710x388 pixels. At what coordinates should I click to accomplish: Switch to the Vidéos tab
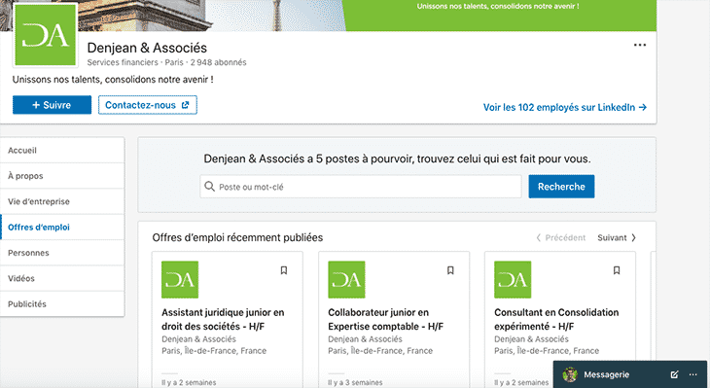click(62, 278)
